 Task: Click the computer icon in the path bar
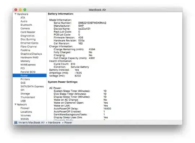click(x=16, y=122)
